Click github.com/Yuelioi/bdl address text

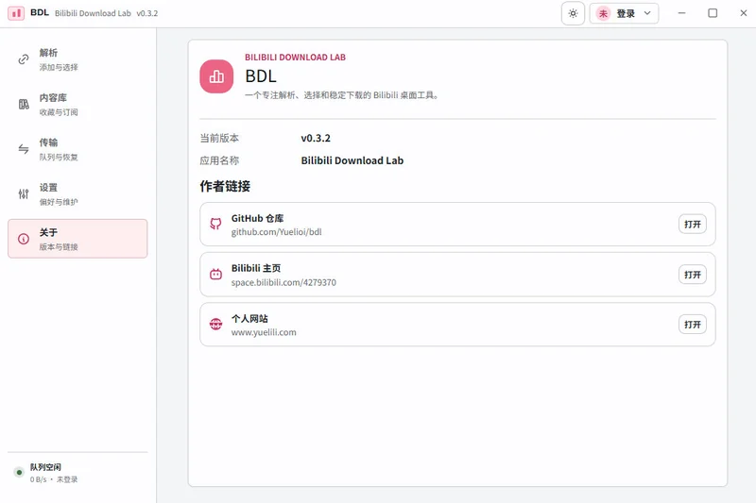coord(276,232)
